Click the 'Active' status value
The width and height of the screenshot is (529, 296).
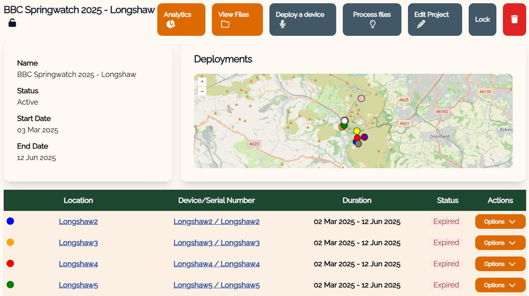pyautogui.click(x=28, y=102)
